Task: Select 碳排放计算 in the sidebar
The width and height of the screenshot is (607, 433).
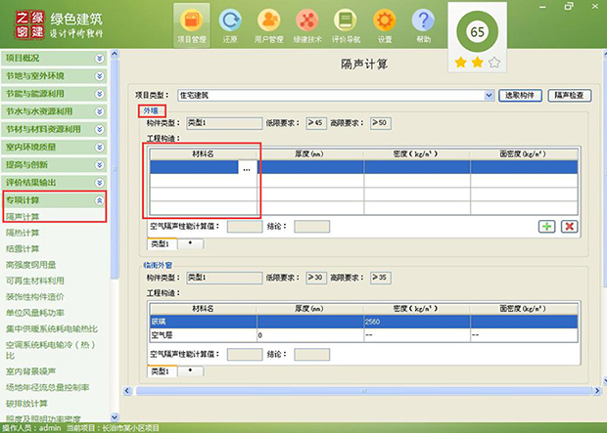Action: (26, 404)
